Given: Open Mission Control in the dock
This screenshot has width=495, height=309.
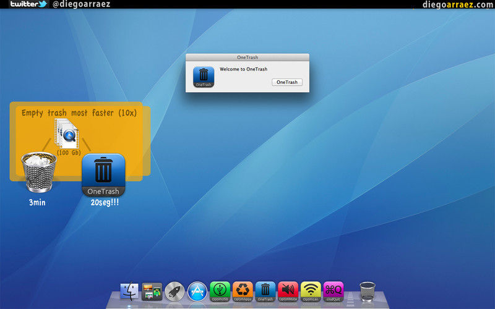Looking at the screenshot, I should [x=152, y=291].
